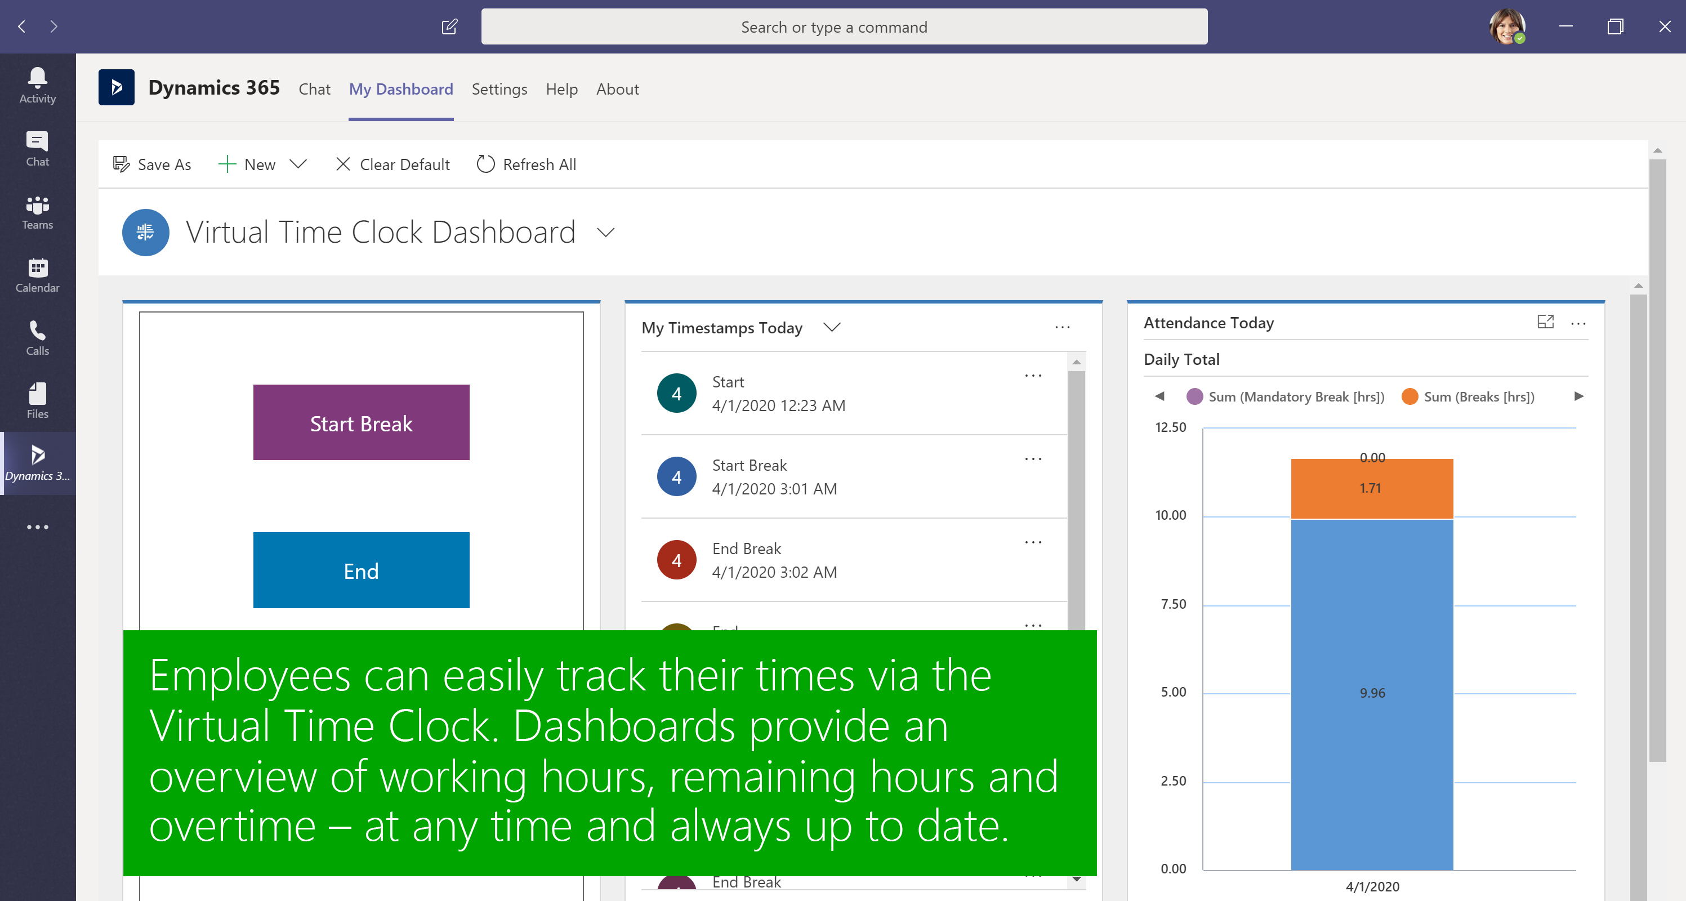Switch to the About tab
This screenshot has height=901, width=1686.
pos(617,89)
